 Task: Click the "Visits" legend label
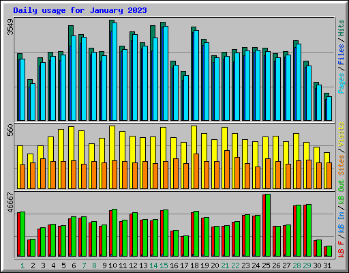(342, 134)
